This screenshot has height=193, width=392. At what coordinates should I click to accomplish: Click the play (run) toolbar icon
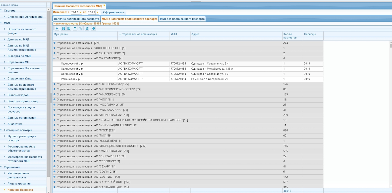(x=57, y=29)
